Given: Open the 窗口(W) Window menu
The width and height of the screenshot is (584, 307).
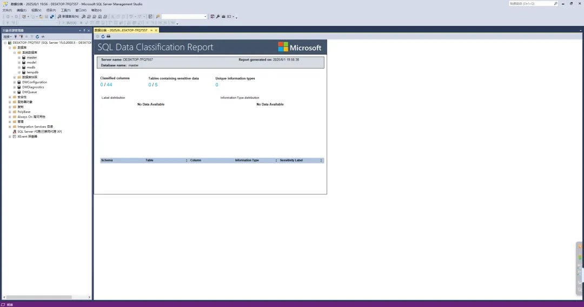Looking at the screenshot, I should point(81,10).
